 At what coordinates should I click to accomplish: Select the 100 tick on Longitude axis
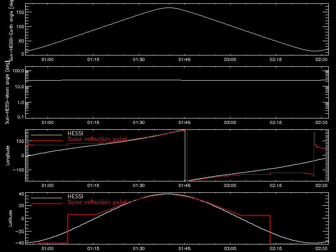[x=20, y=141]
